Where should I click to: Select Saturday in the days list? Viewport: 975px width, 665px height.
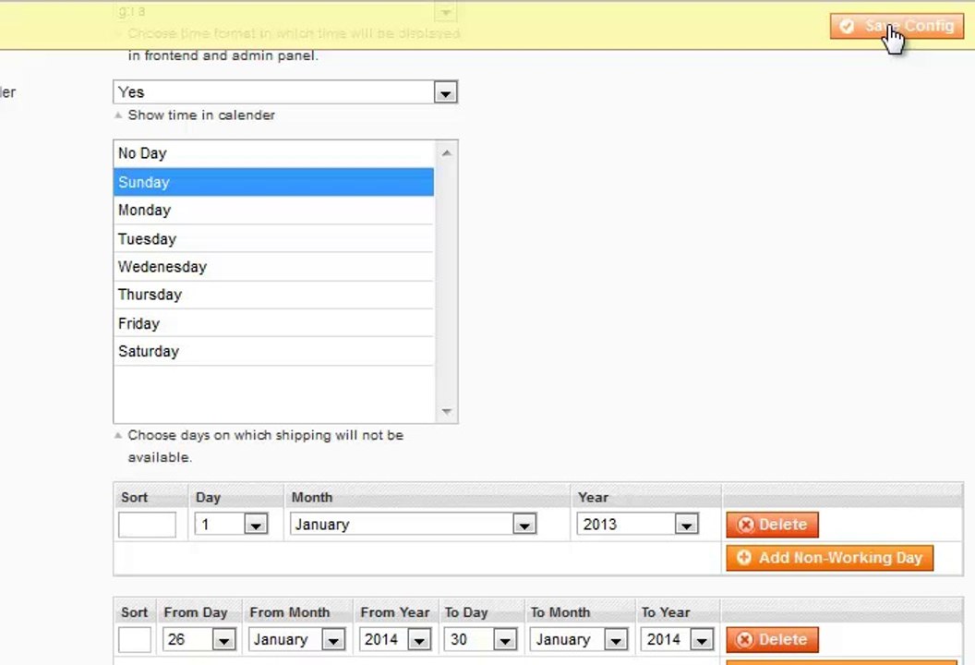pyautogui.click(x=273, y=352)
